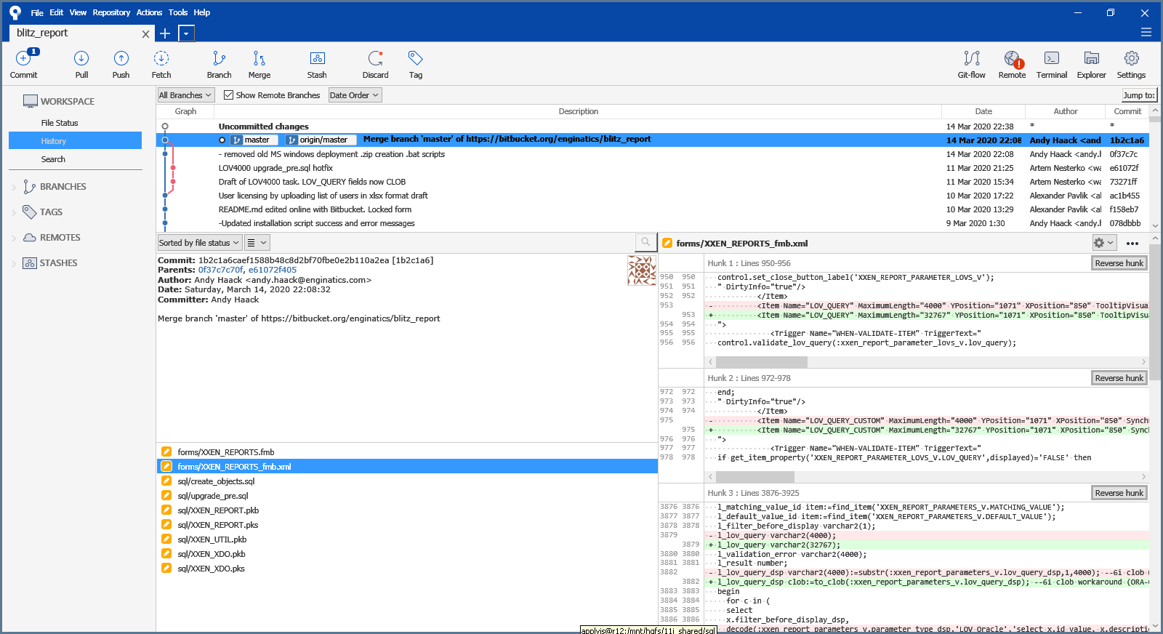Image resolution: width=1163 pixels, height=634 pixels.
Task: Open SourceTree Settings
Action: (1131, 63)
